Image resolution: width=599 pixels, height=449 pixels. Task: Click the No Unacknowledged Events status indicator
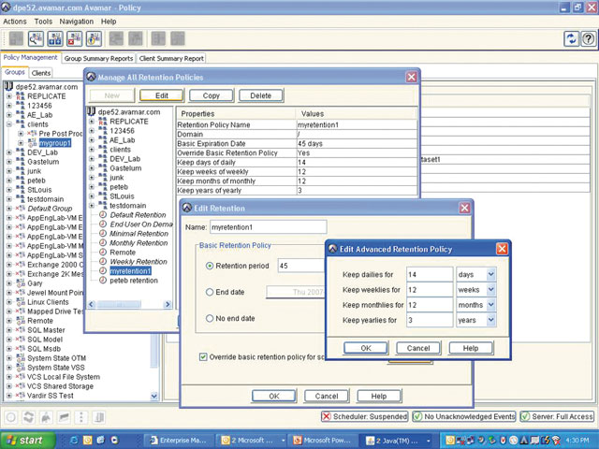[464, 416]
